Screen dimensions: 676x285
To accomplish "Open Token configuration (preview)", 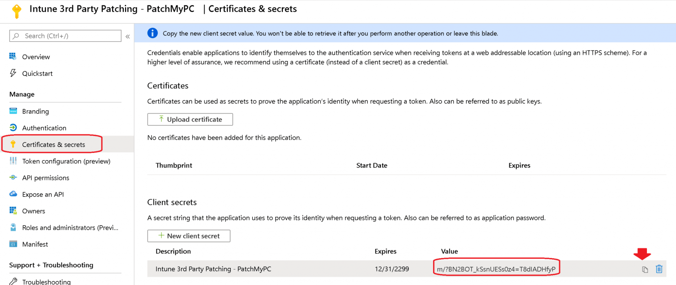I will click(66, 161).
